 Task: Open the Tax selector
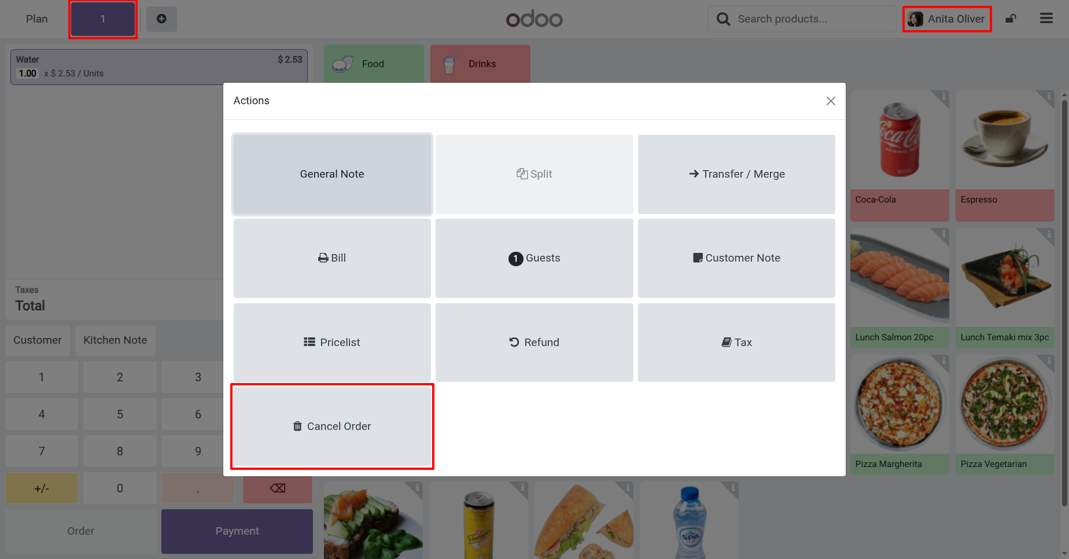click(736, 343)
